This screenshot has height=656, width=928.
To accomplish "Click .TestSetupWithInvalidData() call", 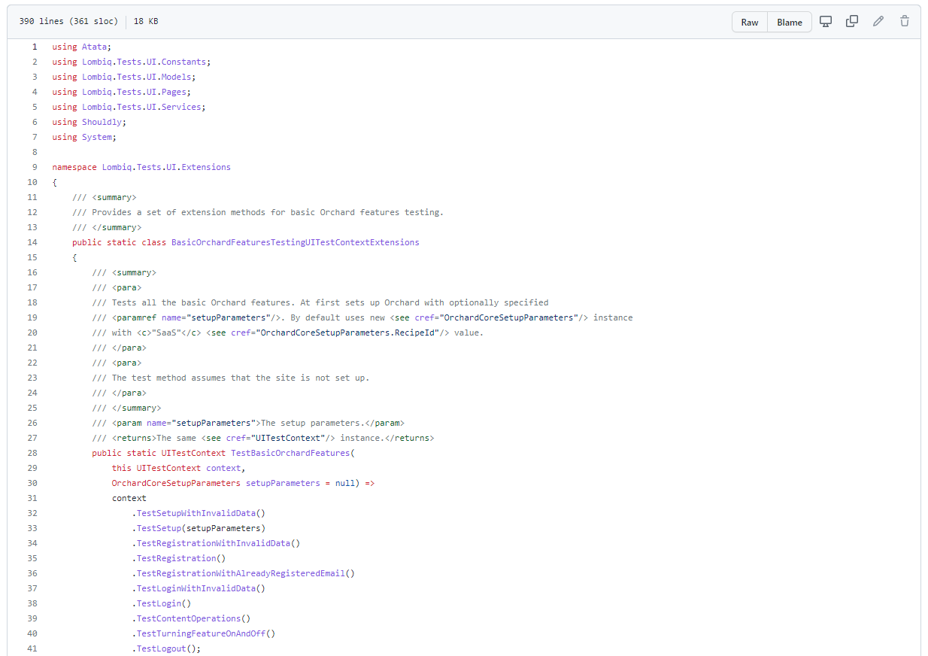I will pos(199,513).
